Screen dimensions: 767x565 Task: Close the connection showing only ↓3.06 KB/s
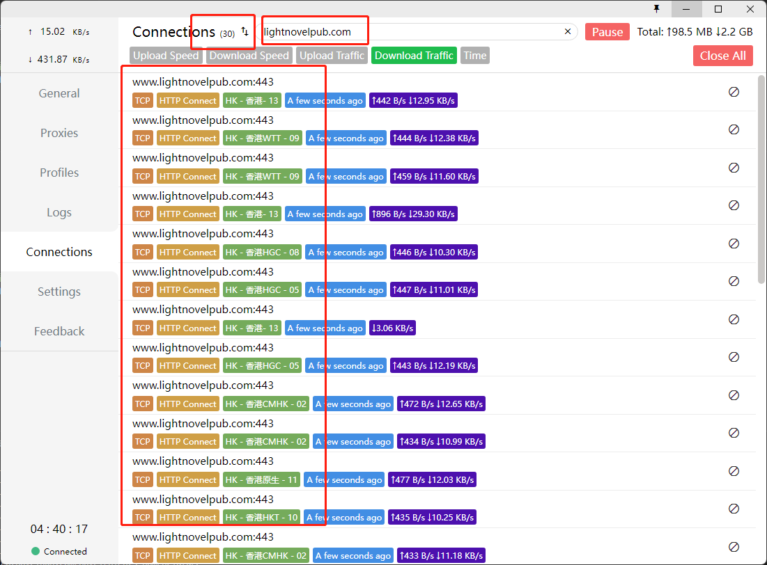pos(734,319)
